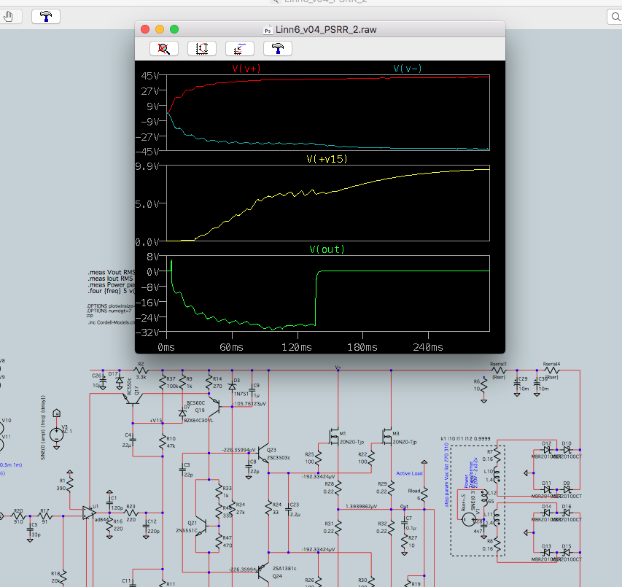622x587 pixels.
Task: Click the k1 l10 l11 l12 0.9999 coupling directive
Action: 465,439
